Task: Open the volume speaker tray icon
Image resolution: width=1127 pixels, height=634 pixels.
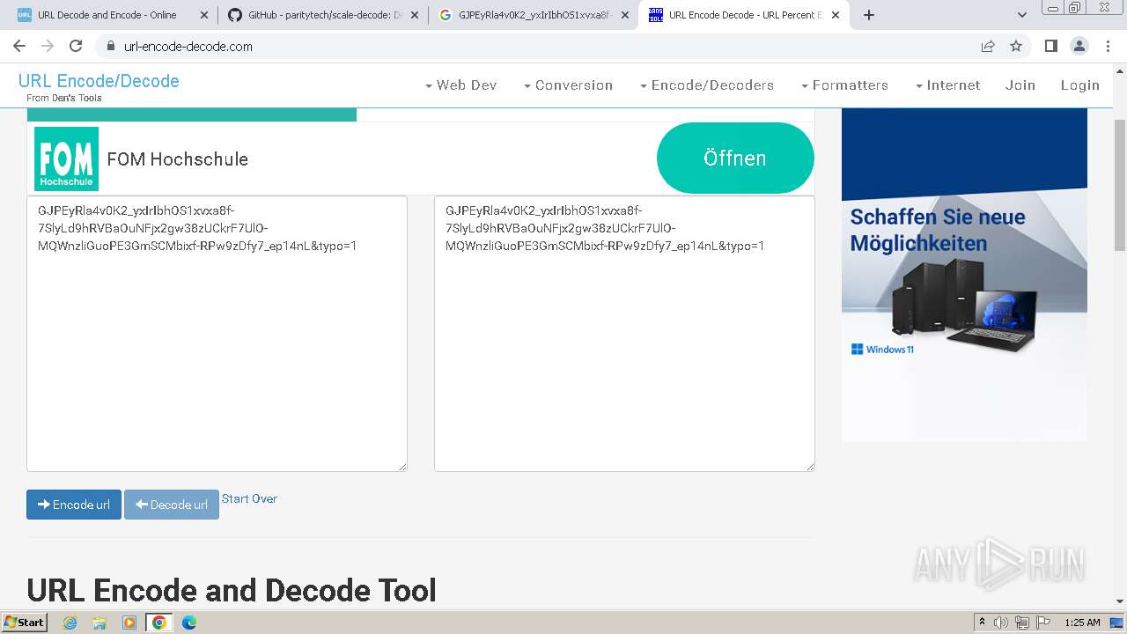Action: [1001, 623]
